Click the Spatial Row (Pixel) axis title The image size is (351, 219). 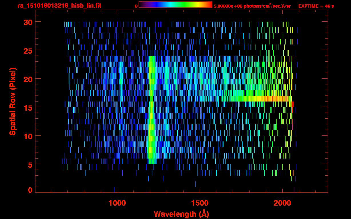click(13, 101)
